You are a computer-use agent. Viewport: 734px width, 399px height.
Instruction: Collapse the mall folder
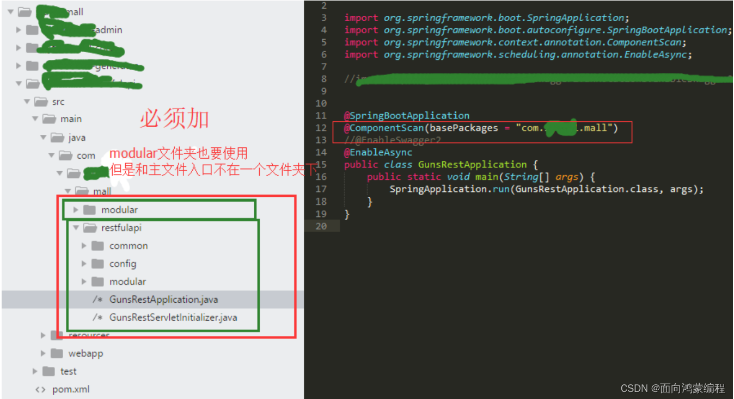coord(68,191)
